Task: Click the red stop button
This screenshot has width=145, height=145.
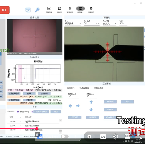Action: 5,10
